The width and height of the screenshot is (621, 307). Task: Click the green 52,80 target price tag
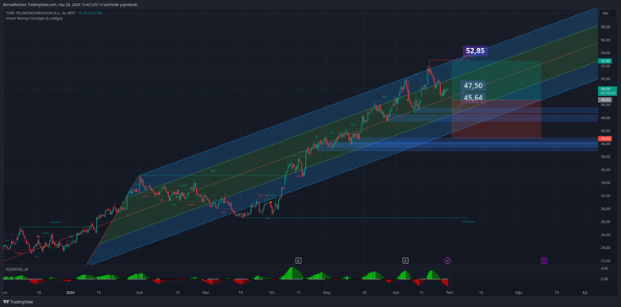pos(606,61)
